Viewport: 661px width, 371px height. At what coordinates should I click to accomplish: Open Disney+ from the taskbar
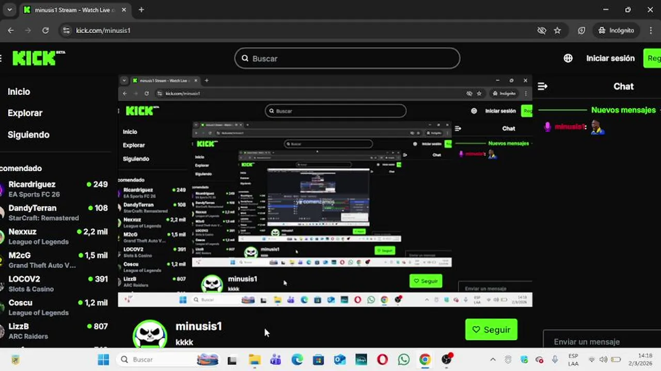[x=361, y=360]
